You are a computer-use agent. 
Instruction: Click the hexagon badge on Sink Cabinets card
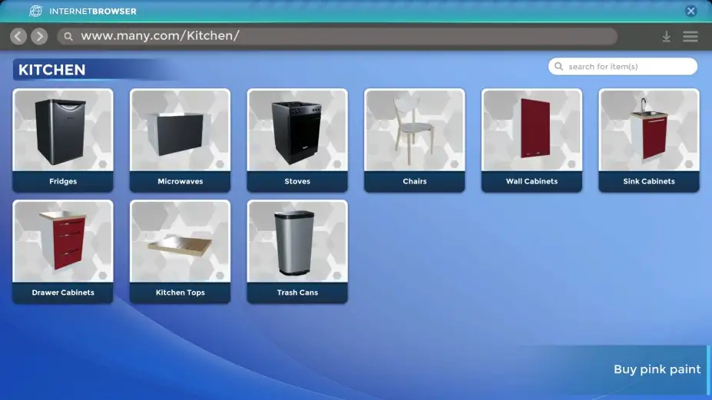pyautogui.click(x=689, y=164)
